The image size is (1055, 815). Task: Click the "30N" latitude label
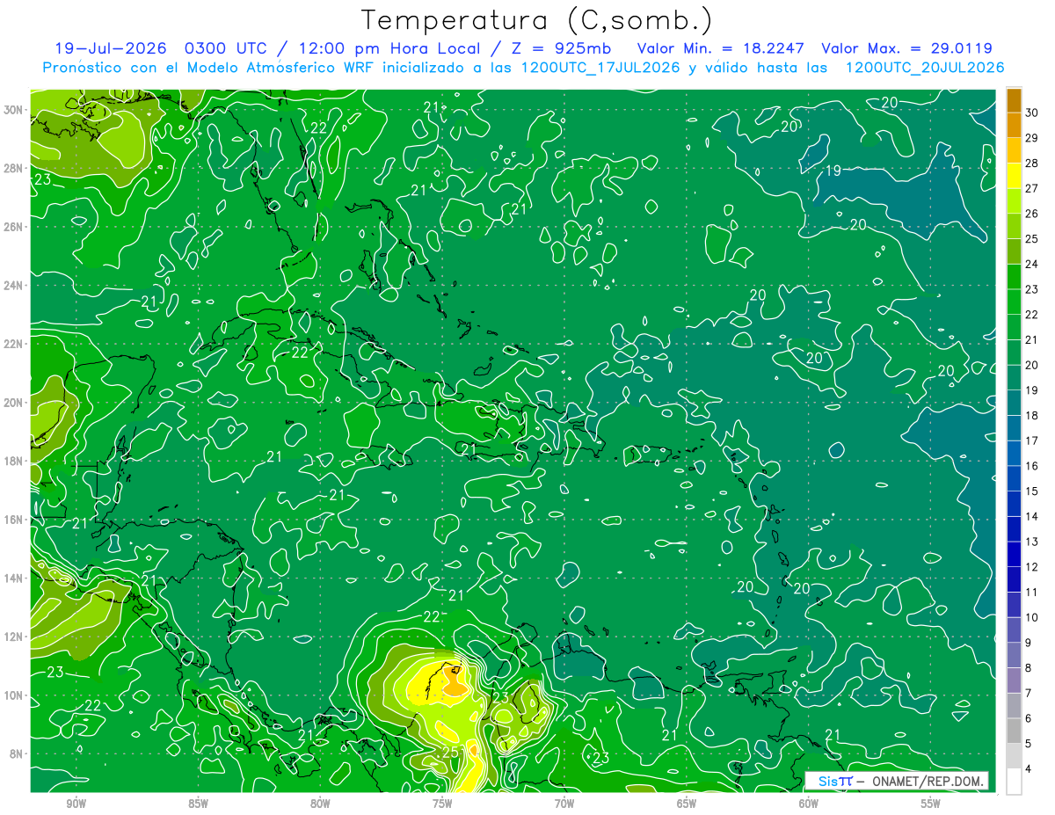14,110
